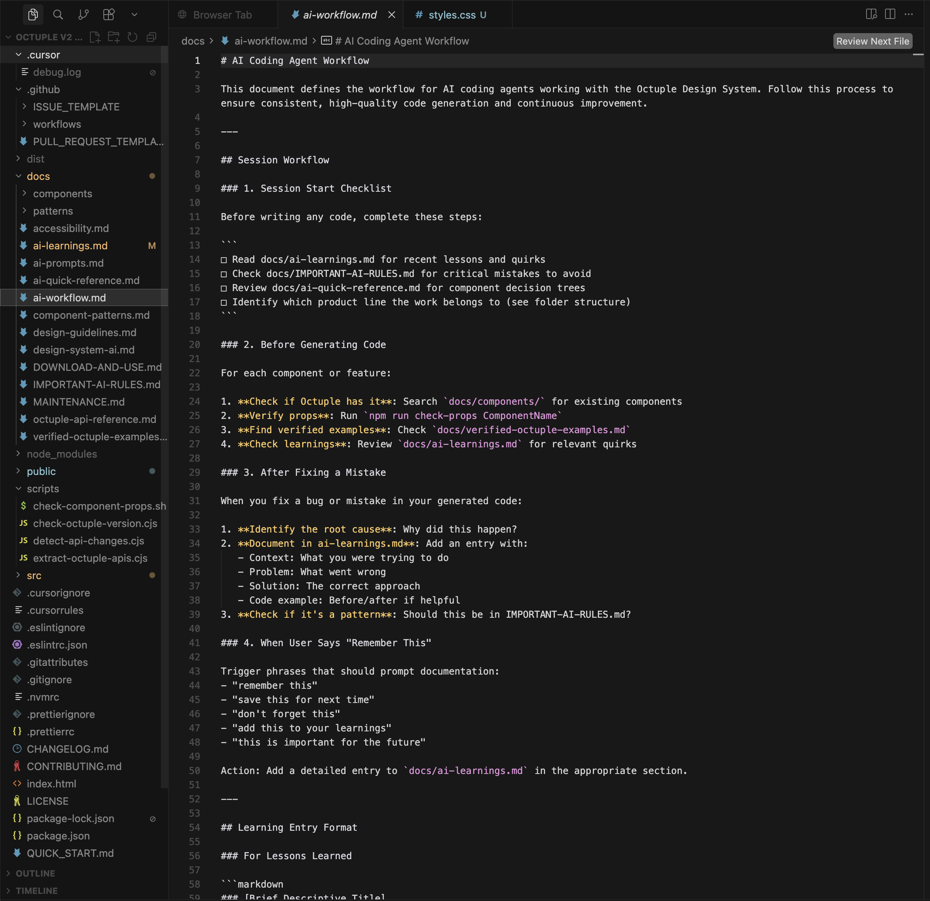Click the Review Next File button
This screenshot has width=930, height=901.
coord(872,41)
